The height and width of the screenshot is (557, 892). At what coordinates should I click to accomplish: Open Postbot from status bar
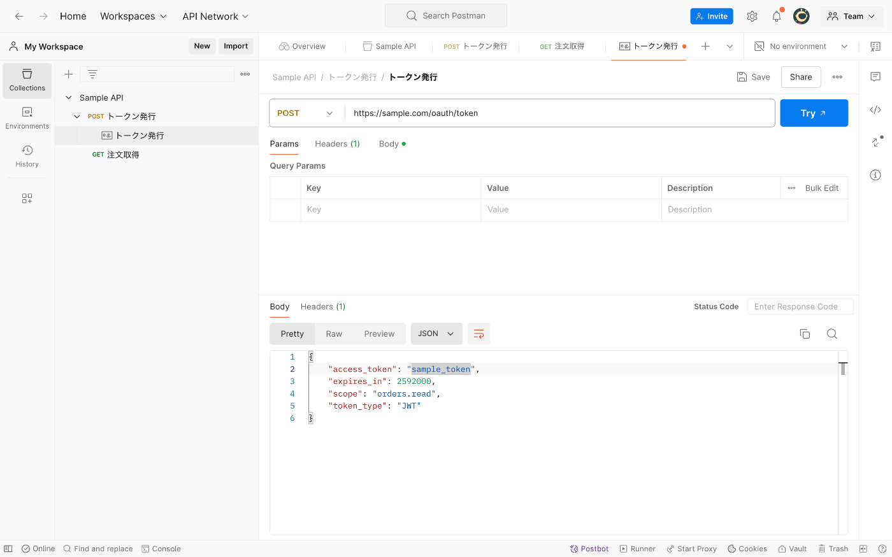tap(589, 549)
